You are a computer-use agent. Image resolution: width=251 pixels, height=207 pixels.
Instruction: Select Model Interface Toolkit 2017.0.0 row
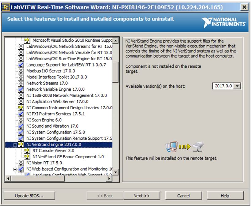[x=57, y=77]
